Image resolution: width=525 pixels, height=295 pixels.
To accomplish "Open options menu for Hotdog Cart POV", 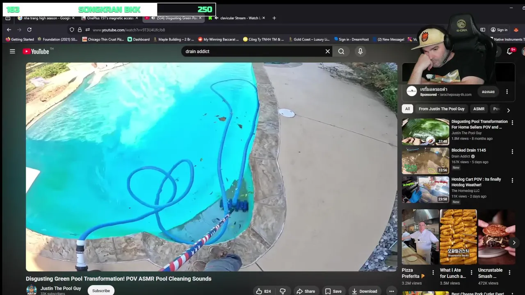I will click(x=512, y=180).
